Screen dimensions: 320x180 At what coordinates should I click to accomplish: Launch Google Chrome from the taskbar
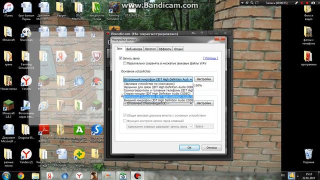[x=20, y=175]
